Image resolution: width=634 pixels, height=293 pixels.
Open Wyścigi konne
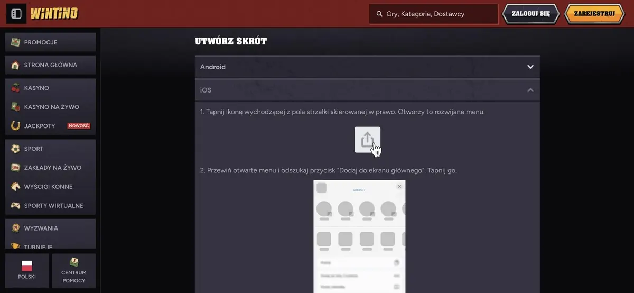point(51,187)
